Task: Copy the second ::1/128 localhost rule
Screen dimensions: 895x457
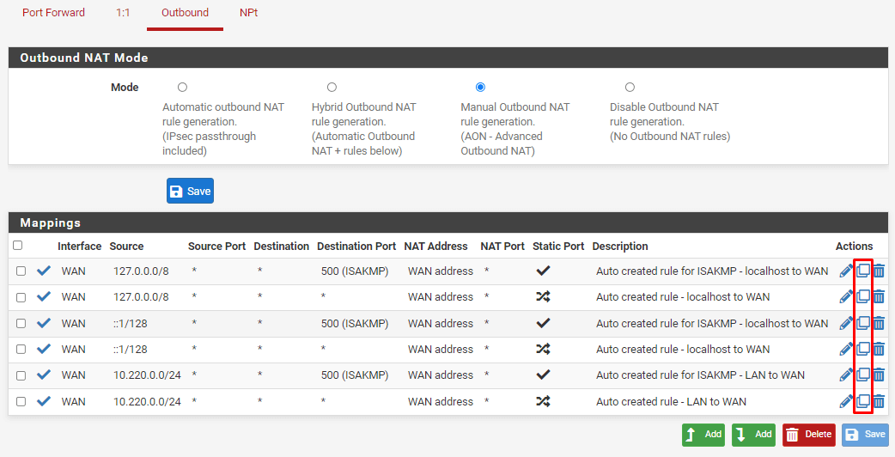Action: [863, 349]
